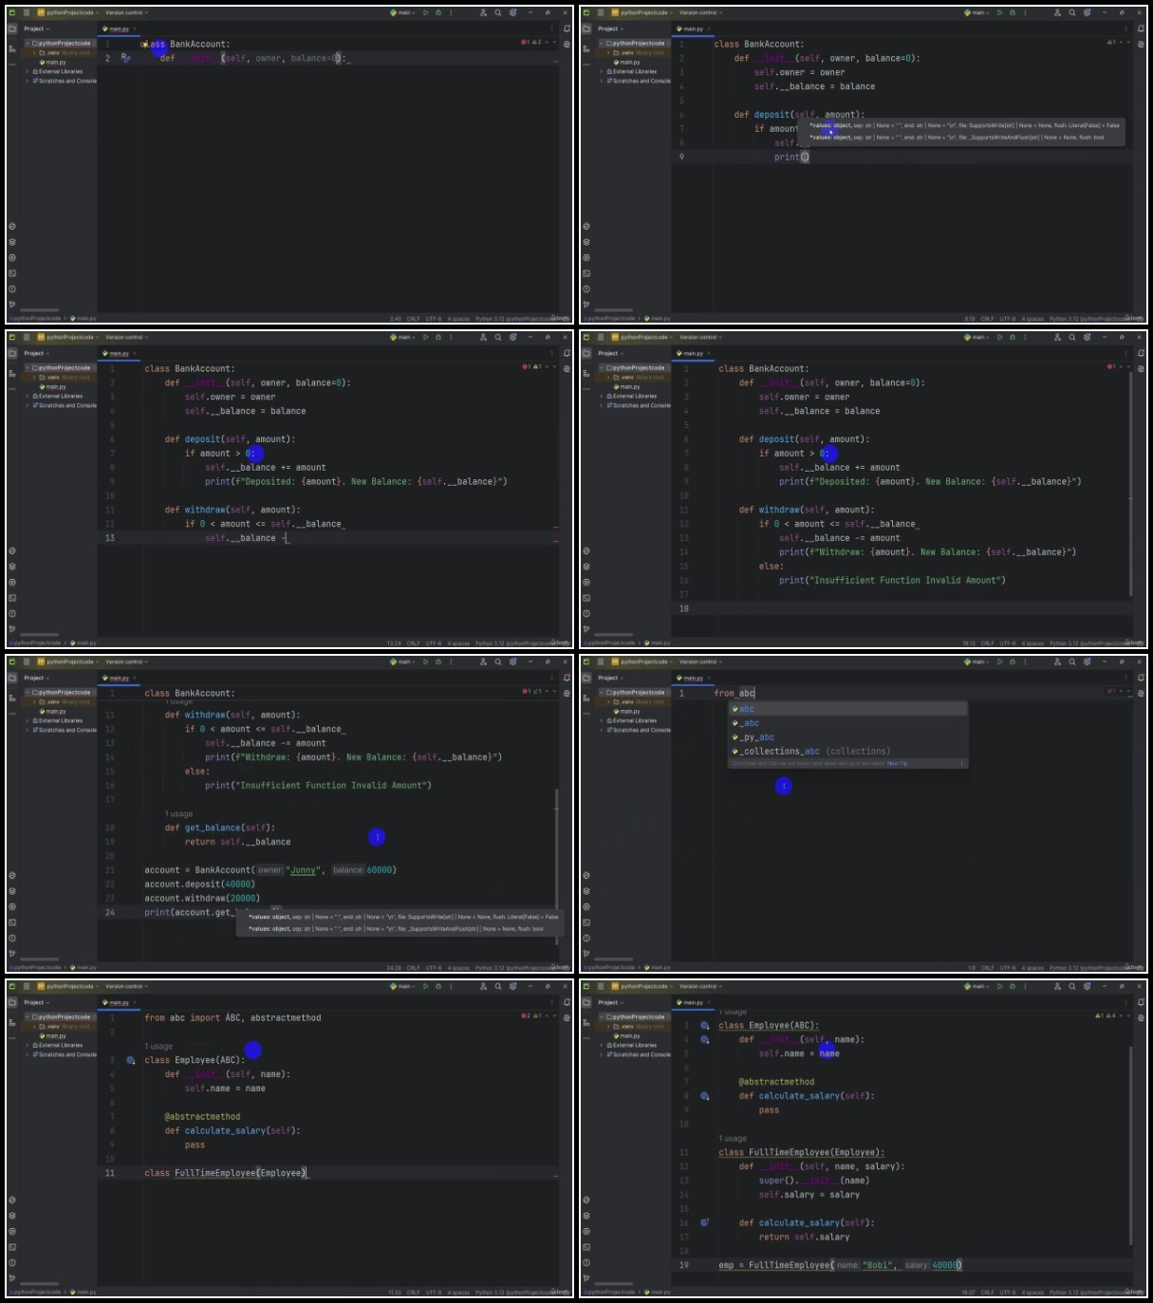Run main in the Junny account screenshot
Screen dimensions: 1153x1303
click(x=425, y=662)
